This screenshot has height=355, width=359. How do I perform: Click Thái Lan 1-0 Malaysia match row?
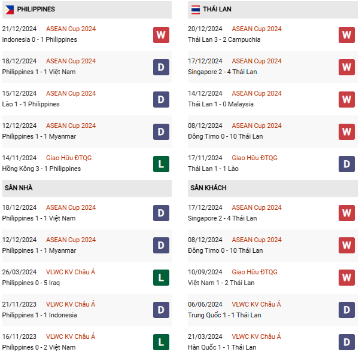point(220,104)
